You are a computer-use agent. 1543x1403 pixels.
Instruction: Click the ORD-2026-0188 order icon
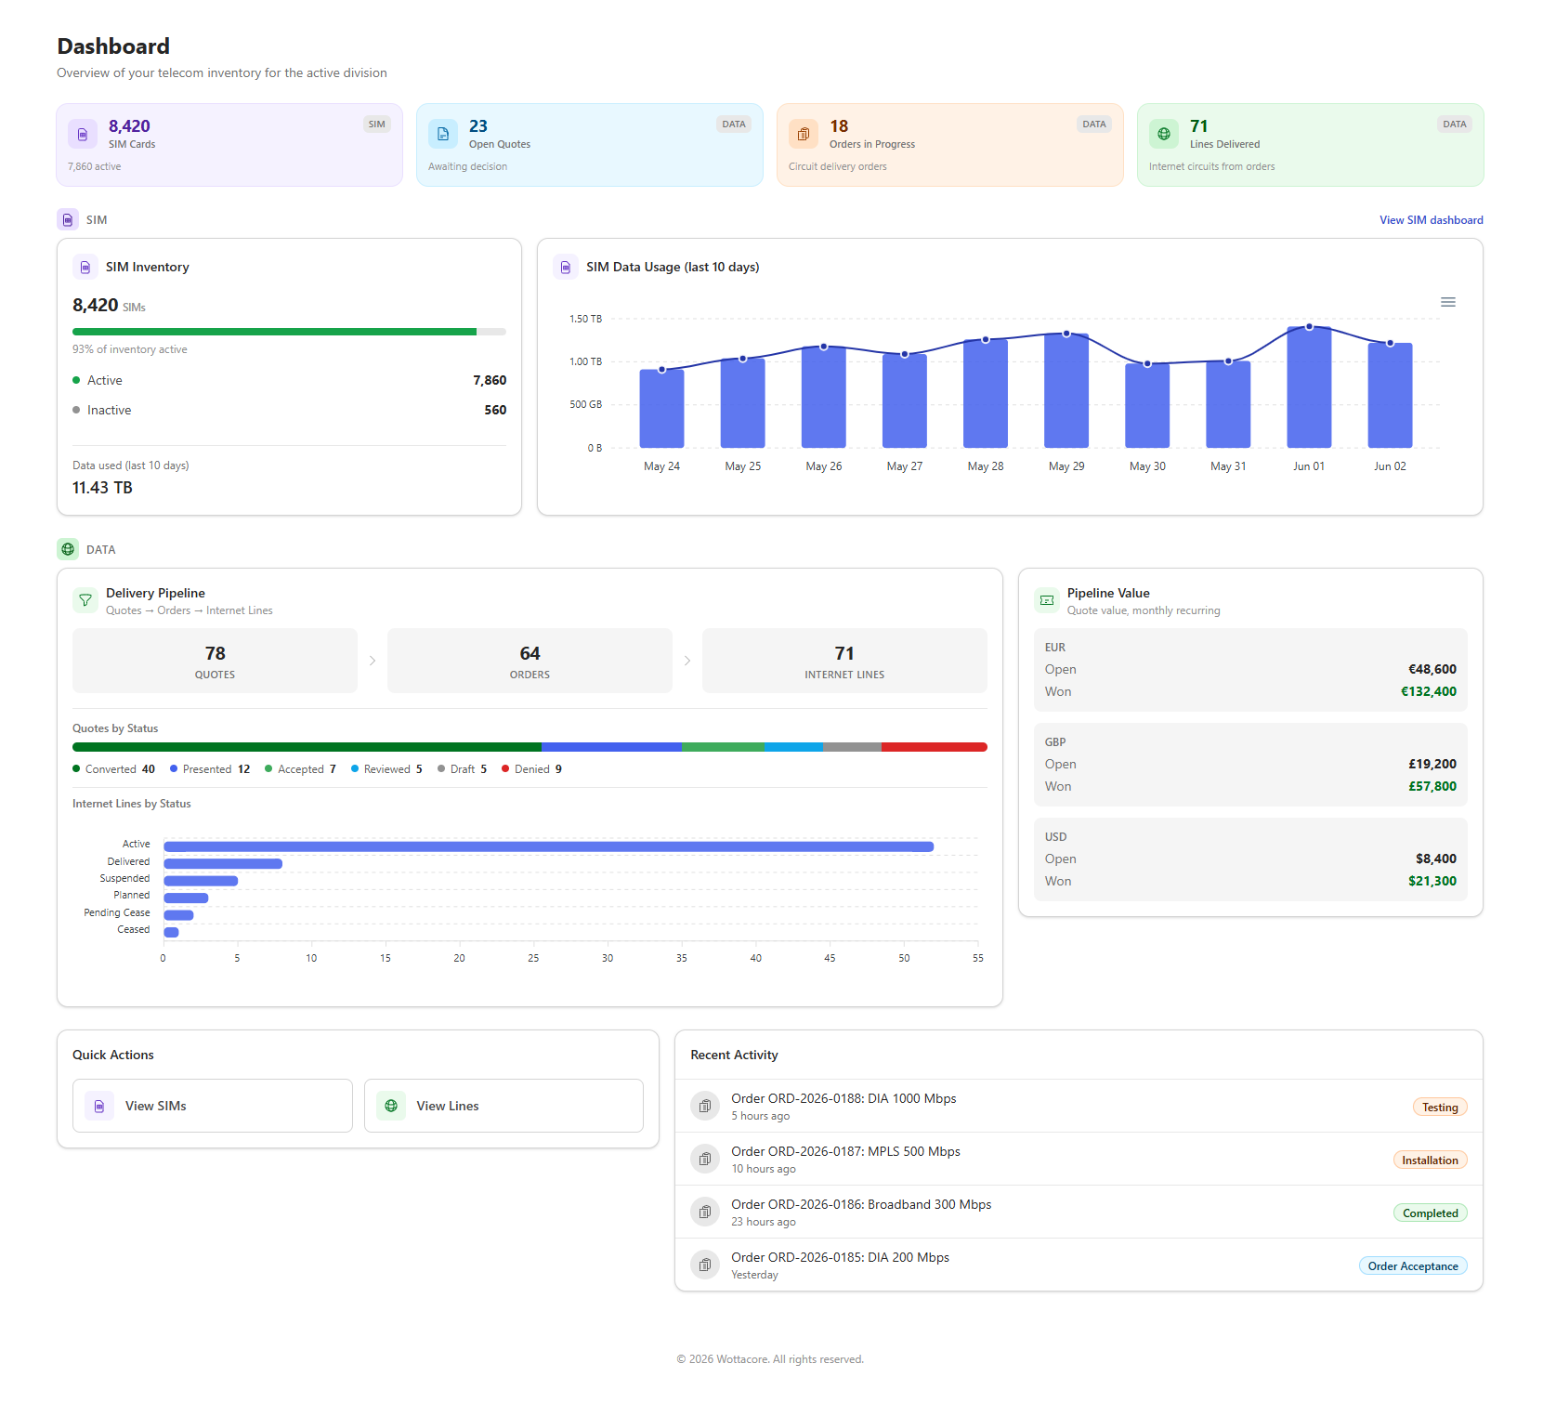click(x=705, y=1106)
